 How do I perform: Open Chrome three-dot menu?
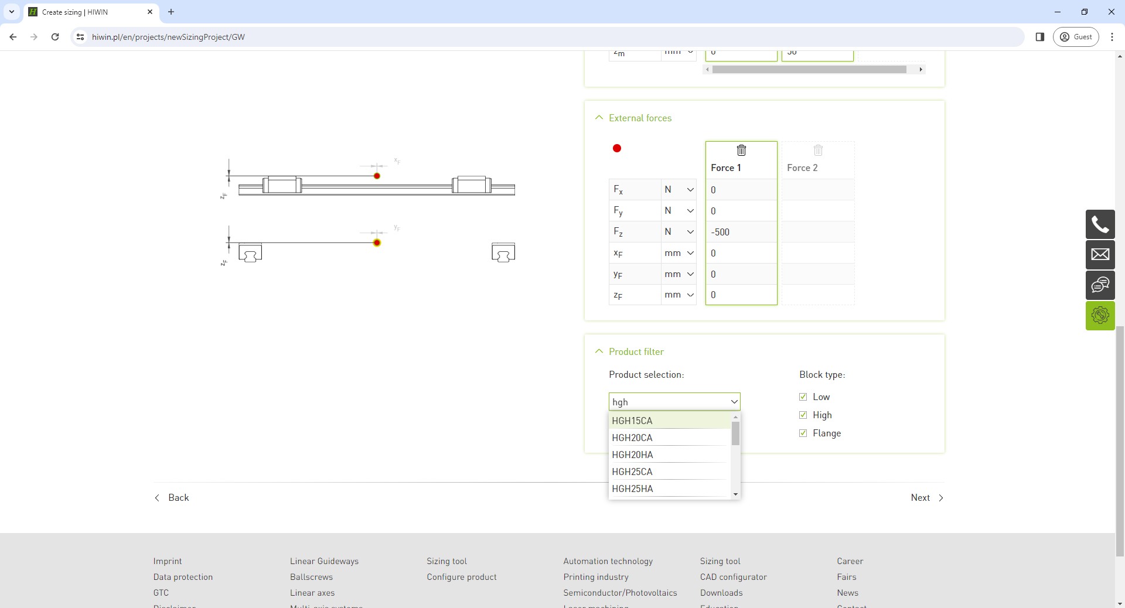click(x=1112, y=37)
